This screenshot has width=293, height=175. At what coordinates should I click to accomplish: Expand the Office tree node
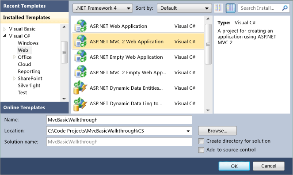(x=14, y=57)
